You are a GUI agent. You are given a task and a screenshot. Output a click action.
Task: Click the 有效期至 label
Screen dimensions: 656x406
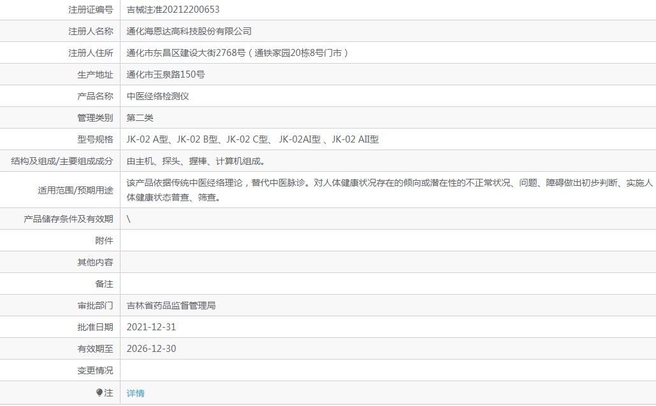[96, 349]
